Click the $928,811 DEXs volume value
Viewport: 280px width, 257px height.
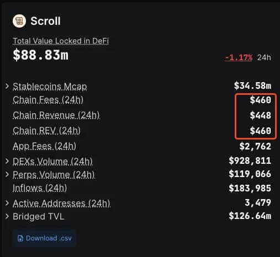click(250, 160)
